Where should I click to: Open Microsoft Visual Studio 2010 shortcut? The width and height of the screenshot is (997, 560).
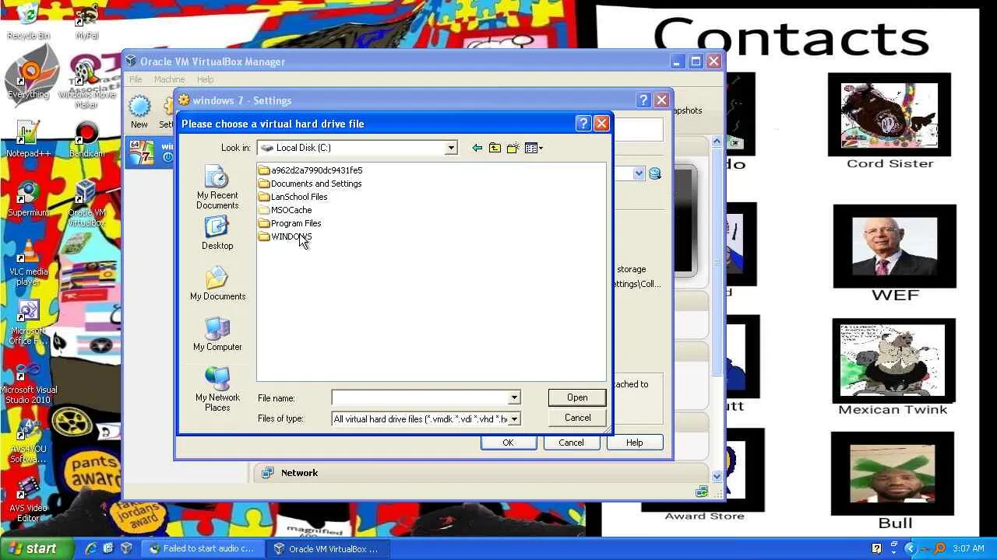[28, 381]
